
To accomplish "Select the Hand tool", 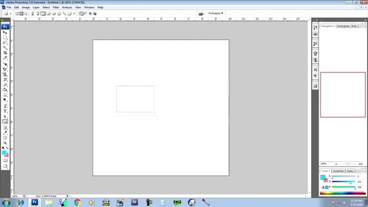I will 5,138.
